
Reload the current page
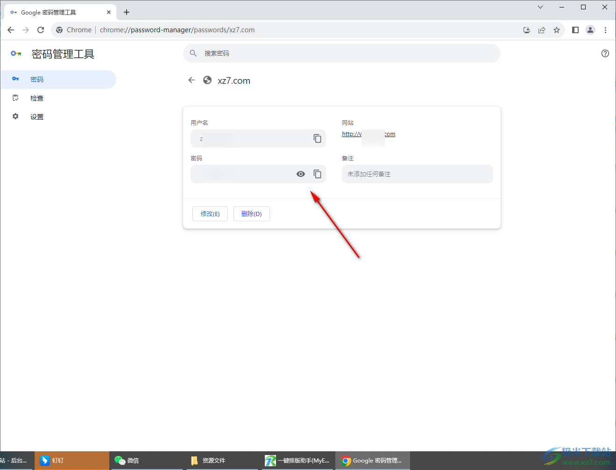tap(41, 30)
